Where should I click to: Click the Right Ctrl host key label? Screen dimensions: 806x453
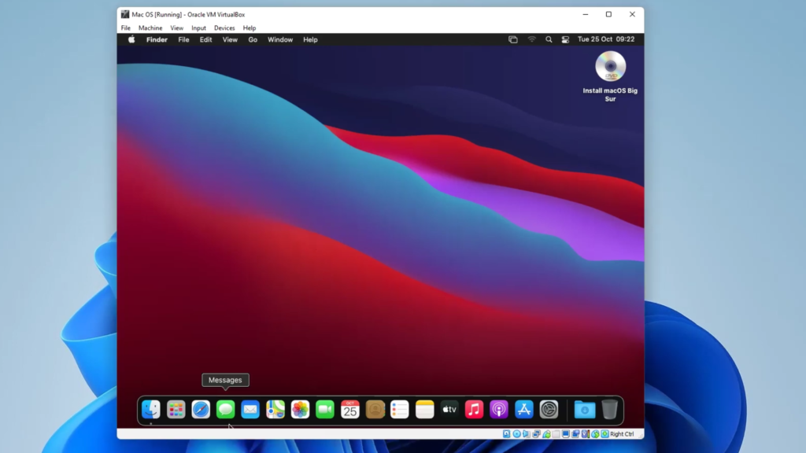coord(622,434)
